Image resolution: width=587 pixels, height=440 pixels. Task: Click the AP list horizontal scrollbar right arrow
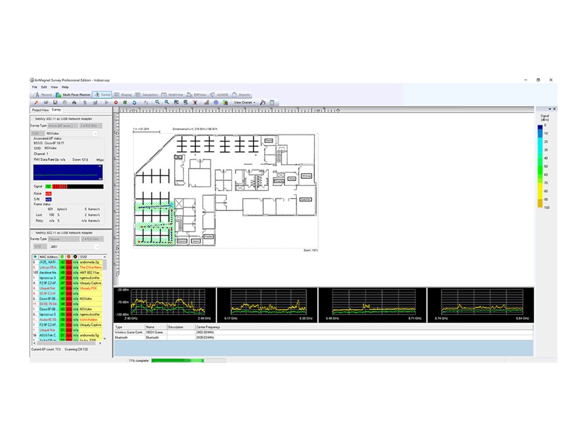click(x=100, y=343)
